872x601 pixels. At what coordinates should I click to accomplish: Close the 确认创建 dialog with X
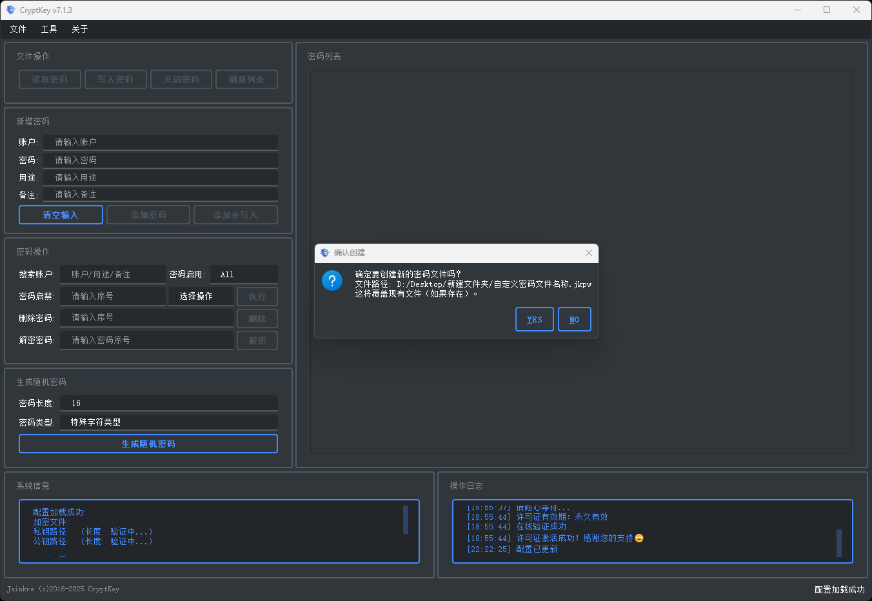pos(588,253)
